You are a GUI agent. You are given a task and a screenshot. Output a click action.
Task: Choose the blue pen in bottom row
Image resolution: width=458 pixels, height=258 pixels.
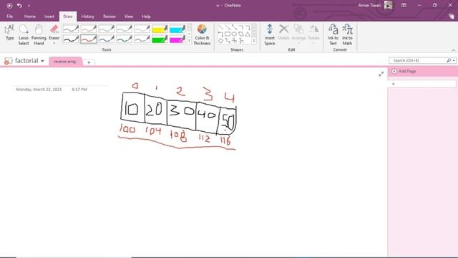pos(107,39)
